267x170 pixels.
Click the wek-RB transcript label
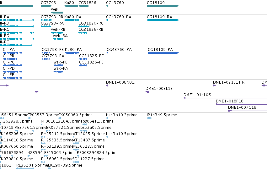click(58, 30)
